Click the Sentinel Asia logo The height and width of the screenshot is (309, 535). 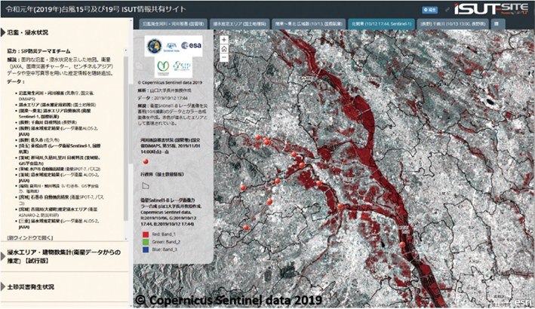tap(171, 47)
